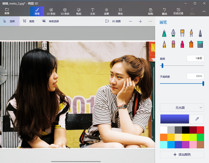This screenshot has width=209, height=163.
Task: Switch to the 贴纸 stickers tab
Action: click(x=79, y=11)
